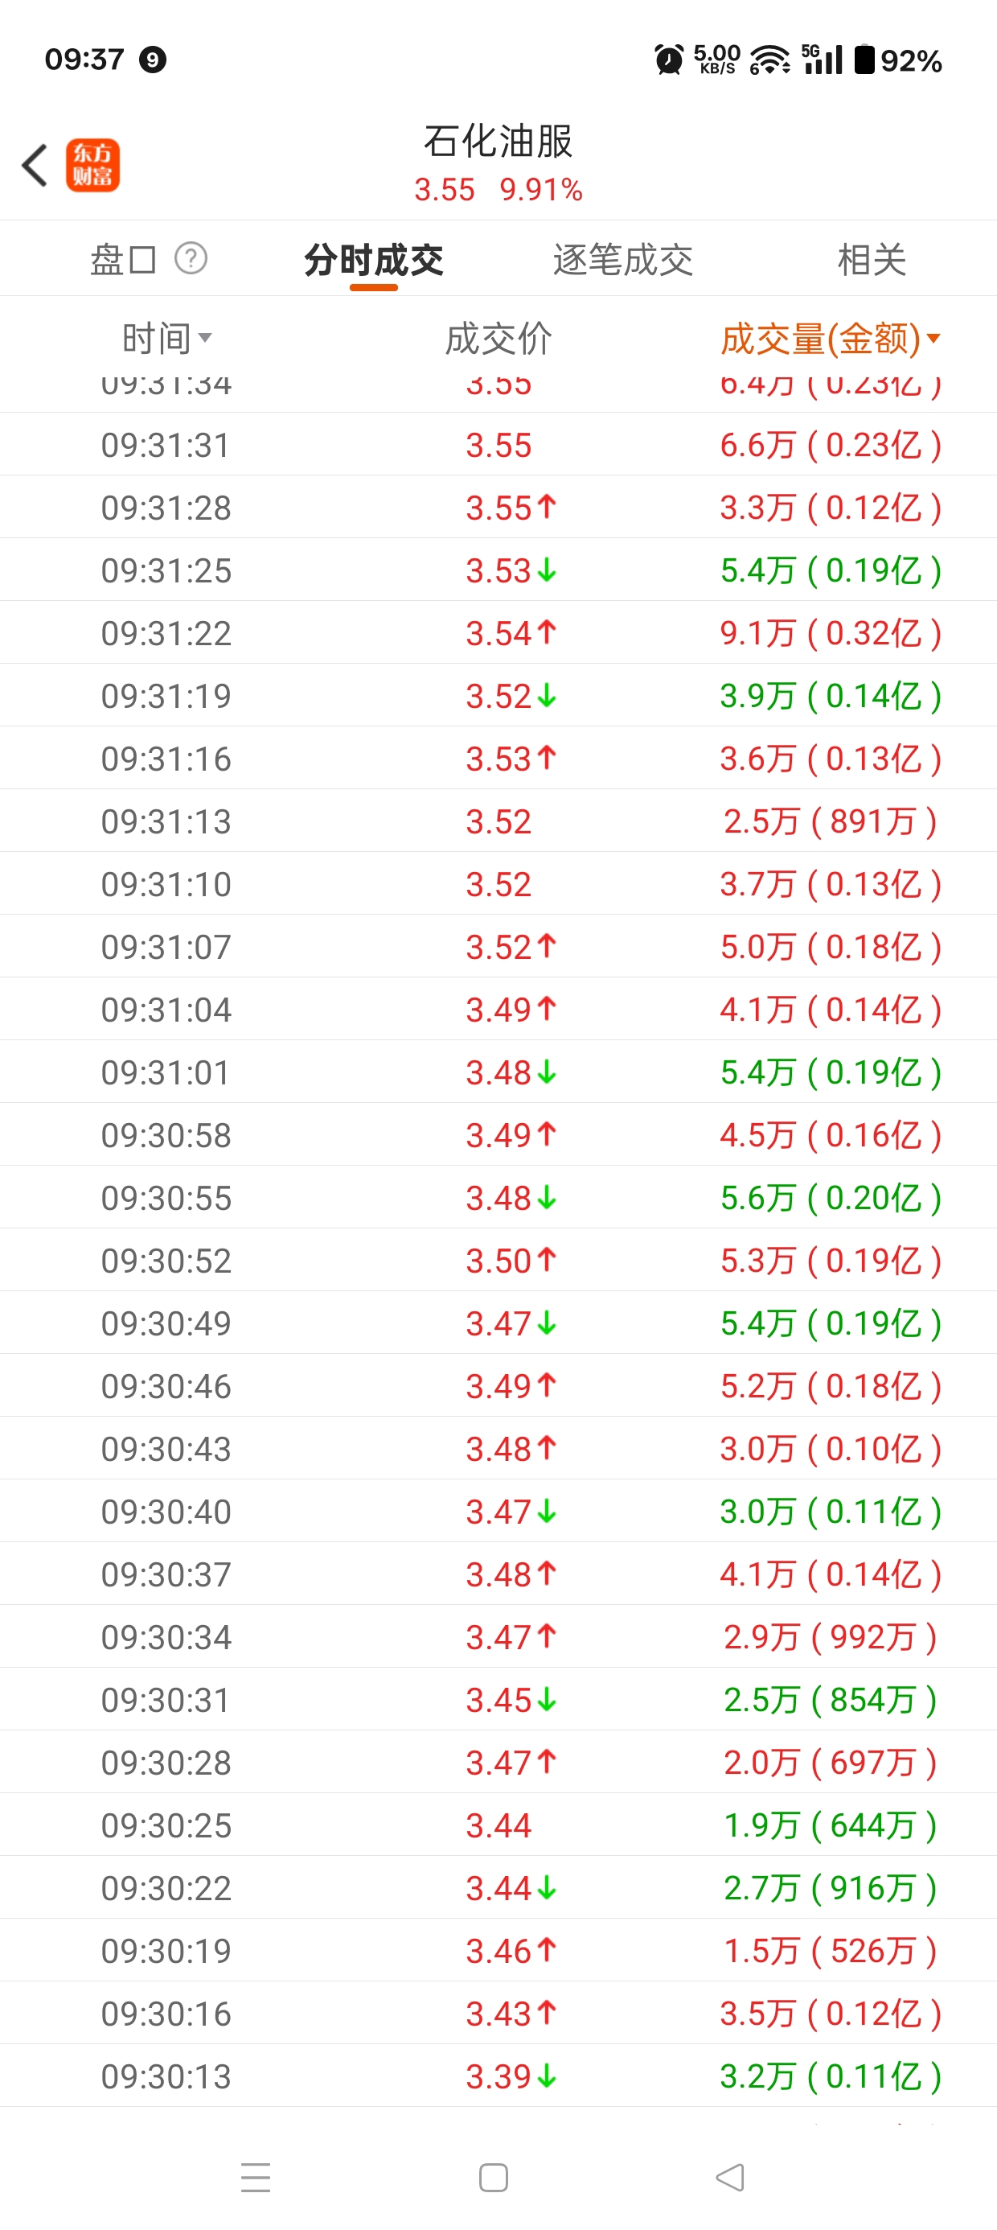Viewport: 997px width, 2230px height.
Task: Open the 东方财富 app logo
Action: pos(92,164)
